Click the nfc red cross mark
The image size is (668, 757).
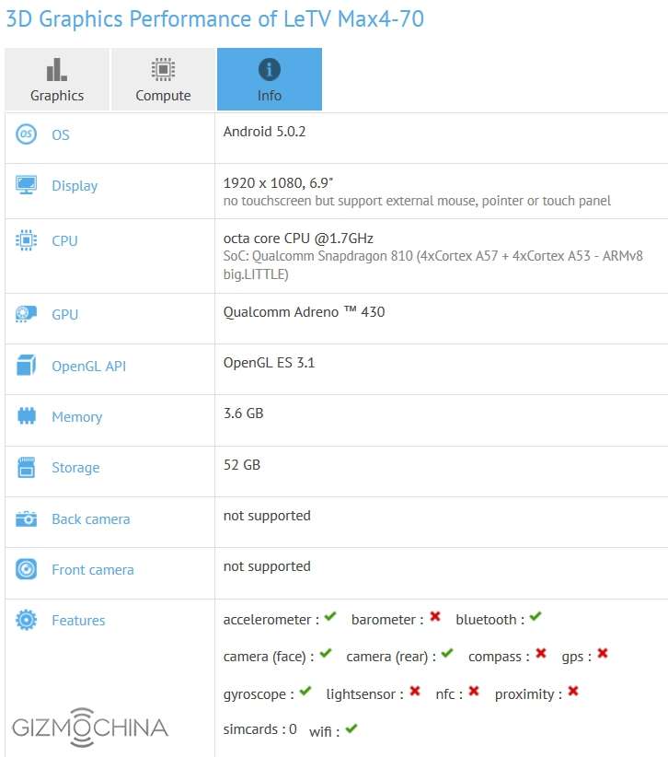(x=474, y=691)
